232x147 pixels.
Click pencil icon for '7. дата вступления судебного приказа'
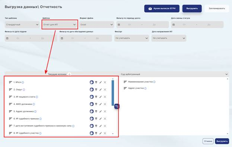coord(101,126)
